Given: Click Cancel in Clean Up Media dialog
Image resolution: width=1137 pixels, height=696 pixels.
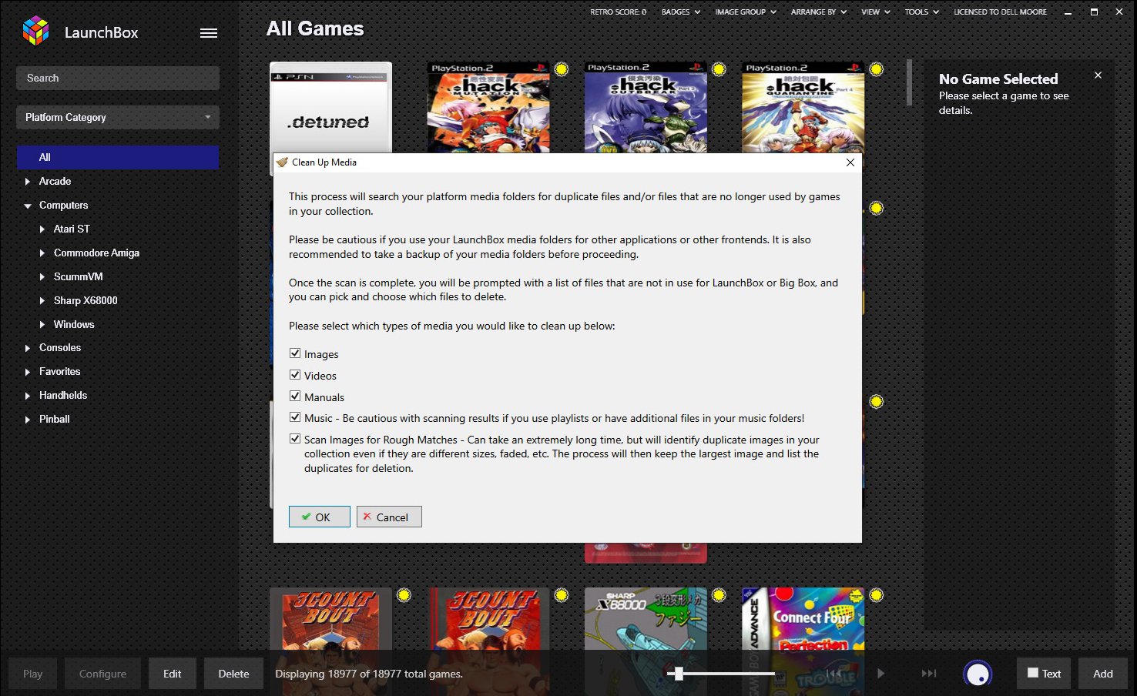Looking at the screenshot, I should point(389,517).
